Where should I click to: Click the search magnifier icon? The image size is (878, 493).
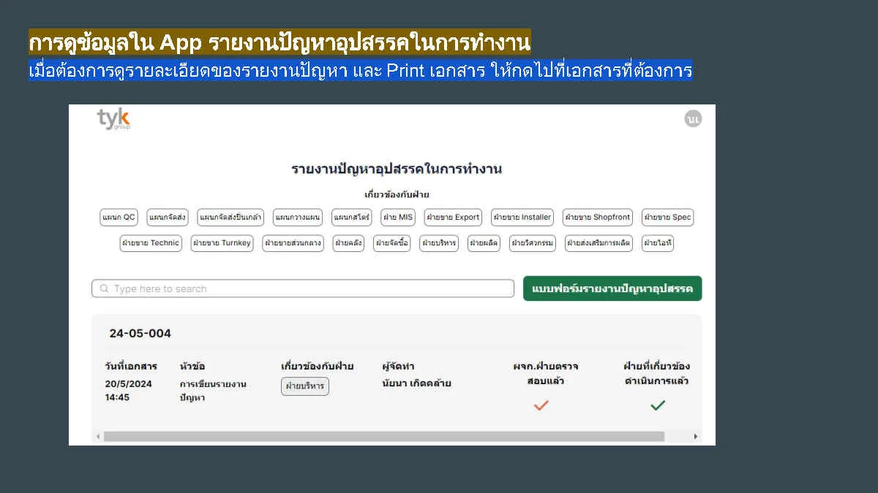[104, 288]
